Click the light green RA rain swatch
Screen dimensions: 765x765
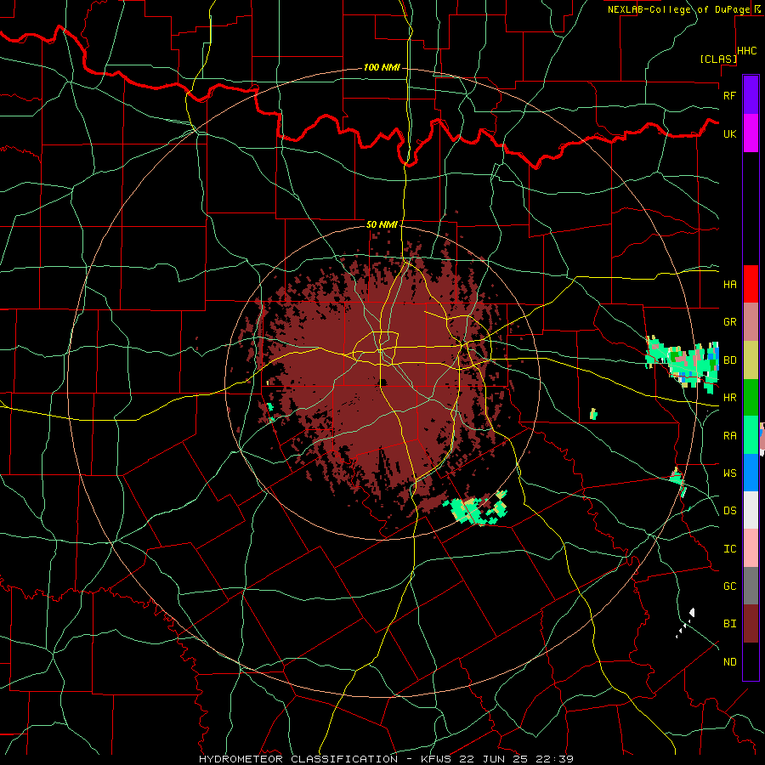click(x=751, y=435)
